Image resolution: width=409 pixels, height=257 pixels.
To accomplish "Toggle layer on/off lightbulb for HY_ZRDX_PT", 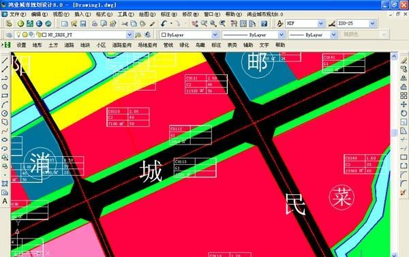I will 18,35.
